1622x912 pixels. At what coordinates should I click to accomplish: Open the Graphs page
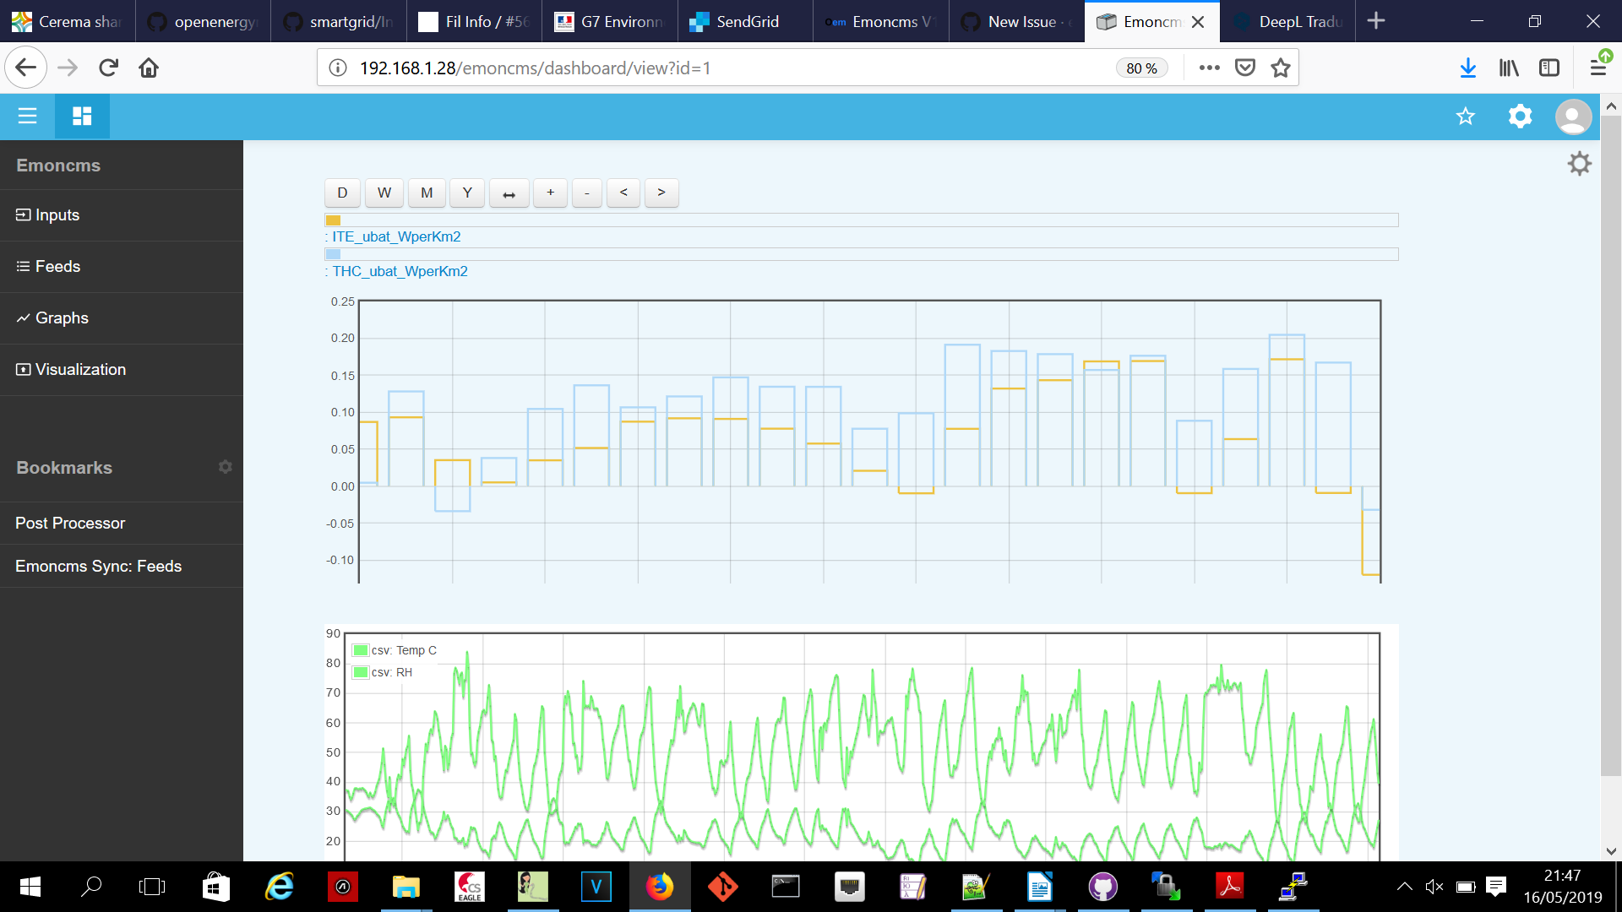pos(62,318)
